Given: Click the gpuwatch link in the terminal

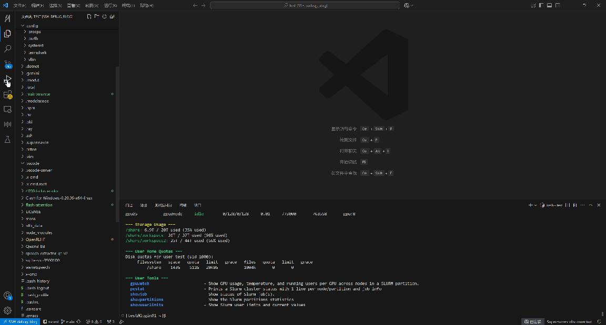Looking at the screenshot, I should 139,283.
